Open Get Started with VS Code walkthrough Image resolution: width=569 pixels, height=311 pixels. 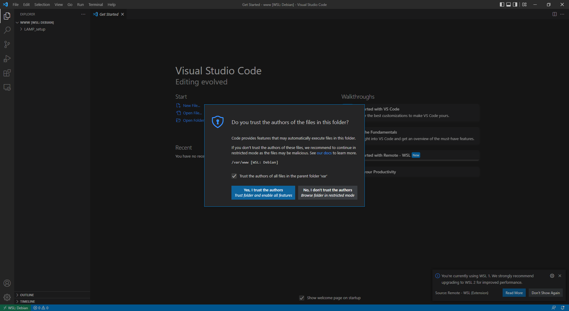pyautogui.click(x=422, y=112)
